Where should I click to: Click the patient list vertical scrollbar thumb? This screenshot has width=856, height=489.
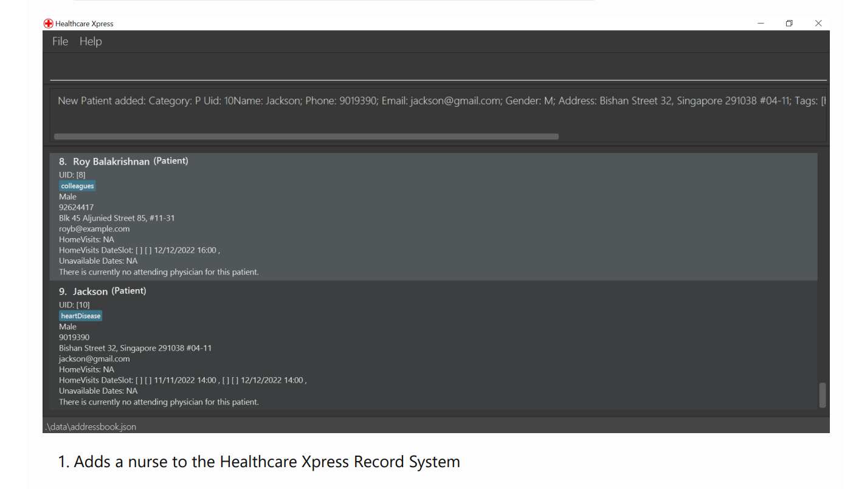pyautogui.click(x=823, y=395)
